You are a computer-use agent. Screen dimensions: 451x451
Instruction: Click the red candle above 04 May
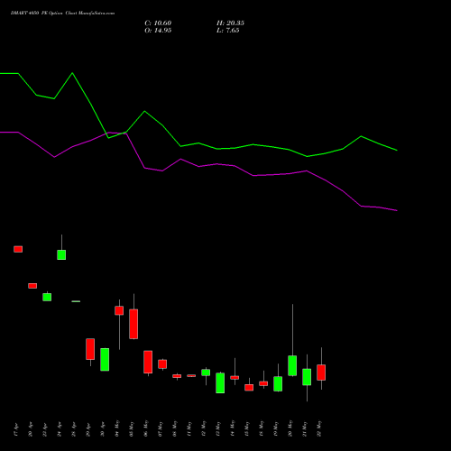(119, 310)
